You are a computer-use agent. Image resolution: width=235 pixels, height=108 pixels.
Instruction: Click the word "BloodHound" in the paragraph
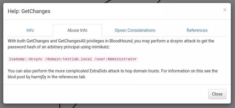(121, 41)
